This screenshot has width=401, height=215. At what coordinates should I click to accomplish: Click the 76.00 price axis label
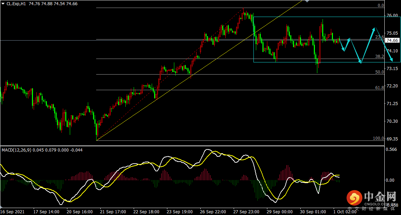click(x=392, y=16)
